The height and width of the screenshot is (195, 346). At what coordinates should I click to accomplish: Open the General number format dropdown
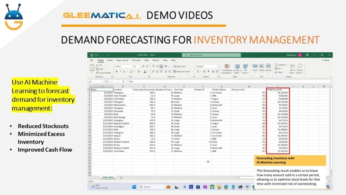click(x=217, y=67)
